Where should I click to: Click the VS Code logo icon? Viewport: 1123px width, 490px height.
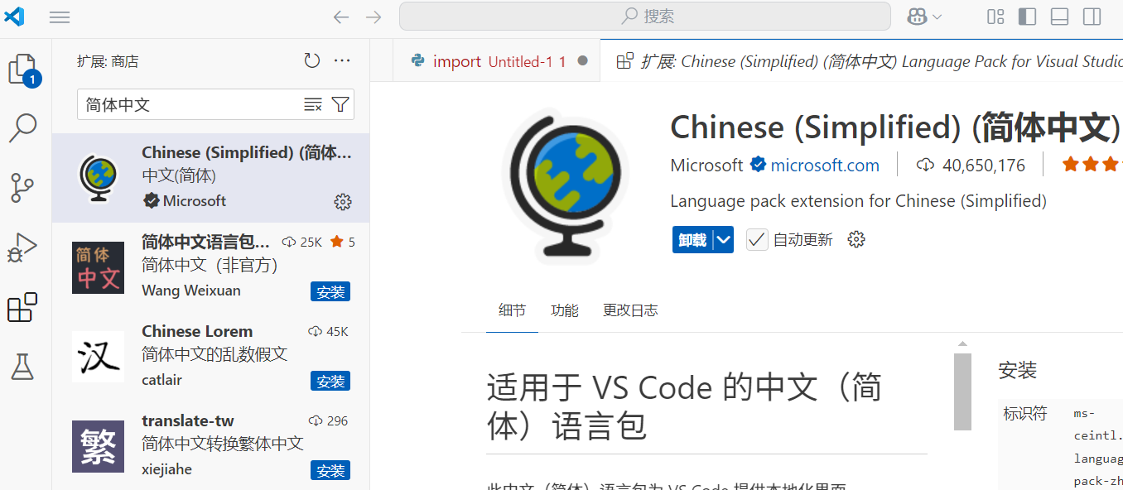15,16
